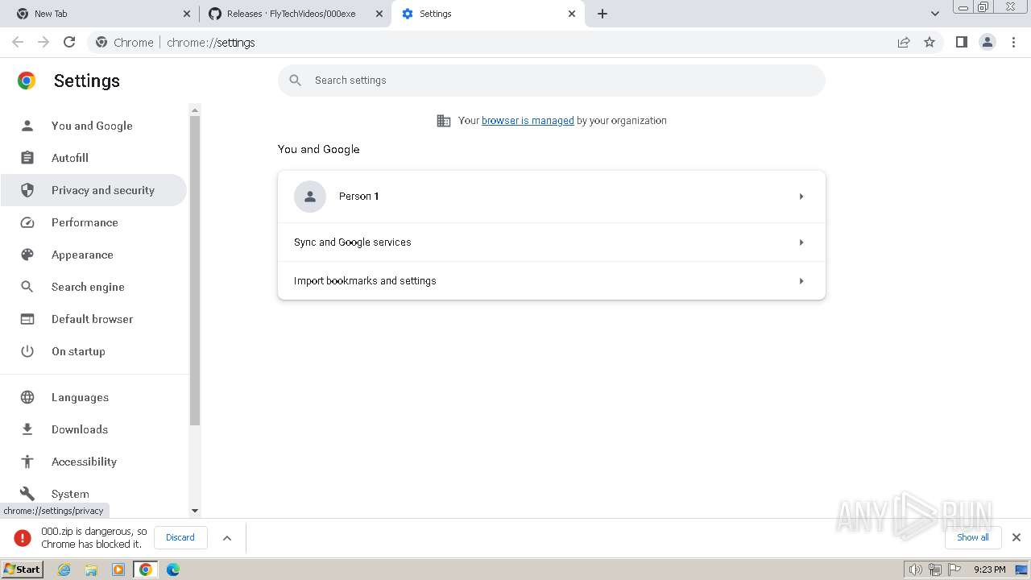1031x580 pixels.
Task: Open the Windows Start menu
Action: click(23, 569)
